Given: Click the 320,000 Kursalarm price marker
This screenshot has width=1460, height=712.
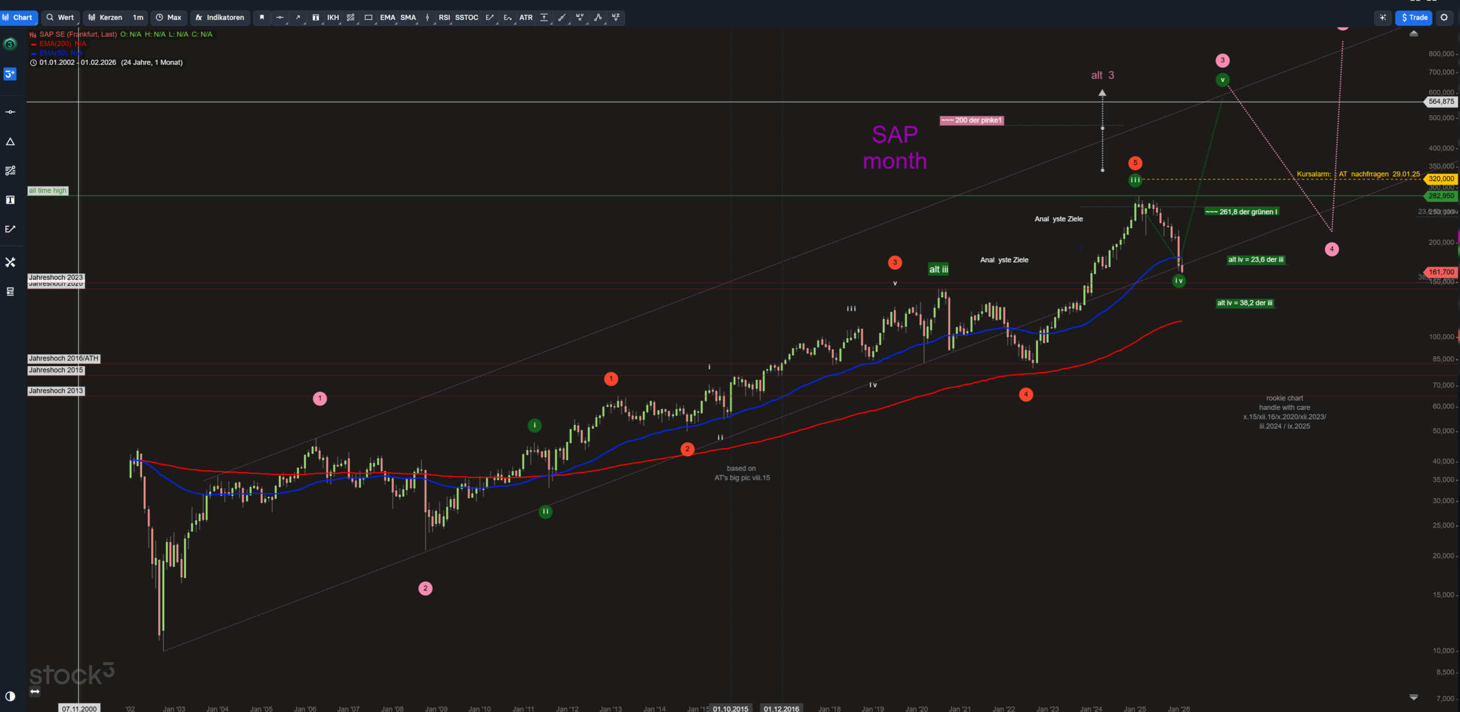Looking at the screenshot, I should pos(1441,179).
